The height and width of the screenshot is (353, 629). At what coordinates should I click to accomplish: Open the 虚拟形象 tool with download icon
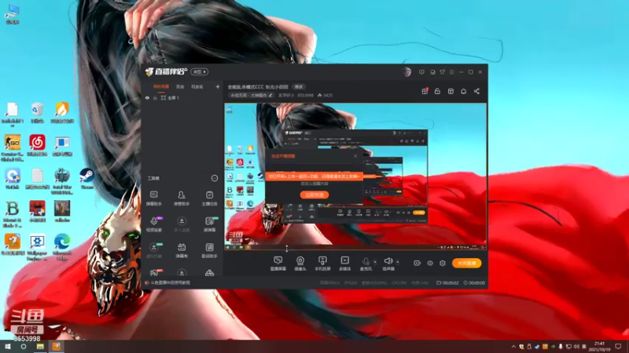tap(154, 250)
